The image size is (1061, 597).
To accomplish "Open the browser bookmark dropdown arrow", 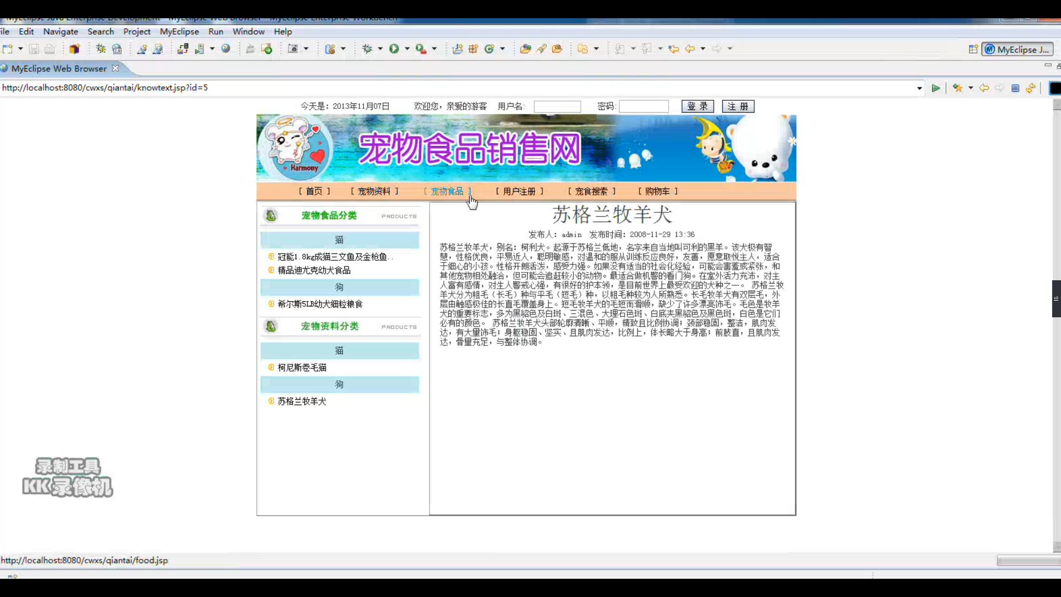I will point(970,88).
